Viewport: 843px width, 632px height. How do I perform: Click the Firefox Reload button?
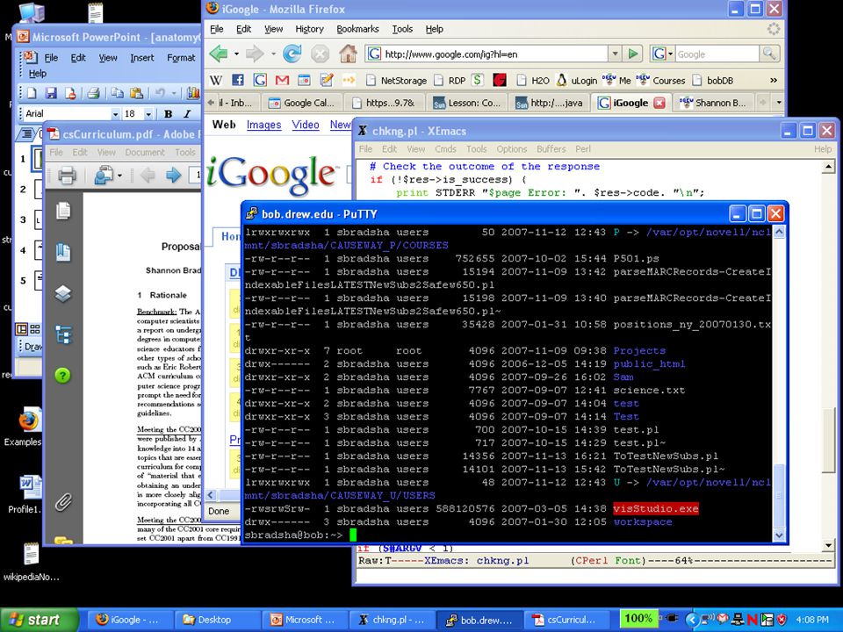tap(292, 54)
